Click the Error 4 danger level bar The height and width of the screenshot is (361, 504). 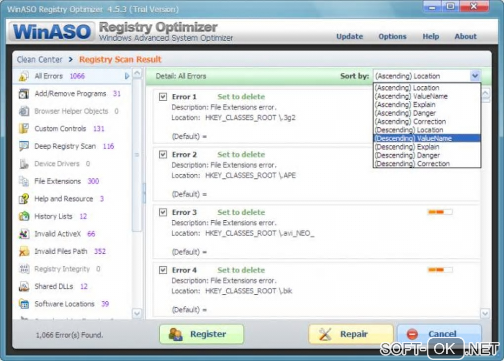[x=440, y=270]
